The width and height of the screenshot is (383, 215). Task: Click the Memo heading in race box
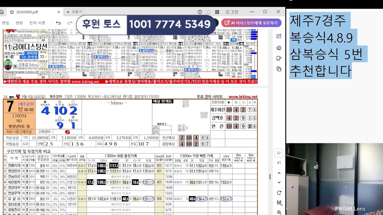tap(117, 103)
